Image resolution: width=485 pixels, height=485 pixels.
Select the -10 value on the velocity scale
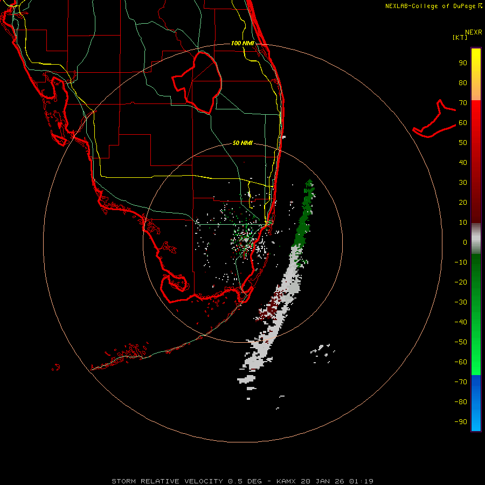pyautogui.click(x=461, y=262)
